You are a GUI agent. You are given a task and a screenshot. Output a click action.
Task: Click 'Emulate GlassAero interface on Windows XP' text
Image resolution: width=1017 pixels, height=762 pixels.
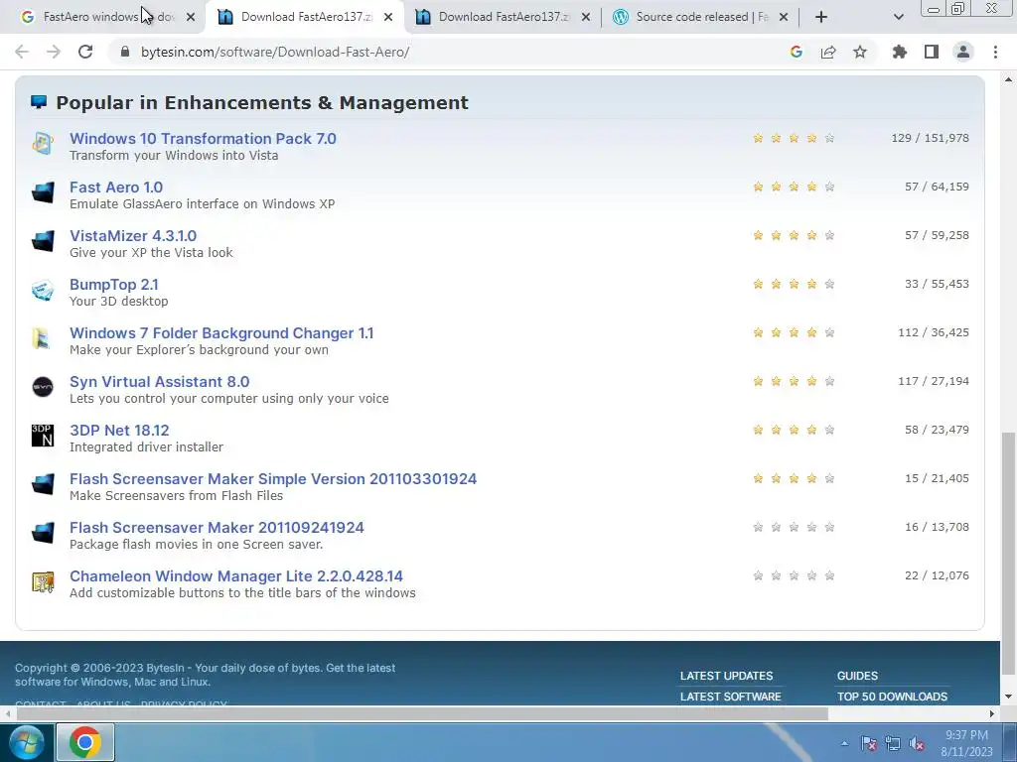(203, 204)
